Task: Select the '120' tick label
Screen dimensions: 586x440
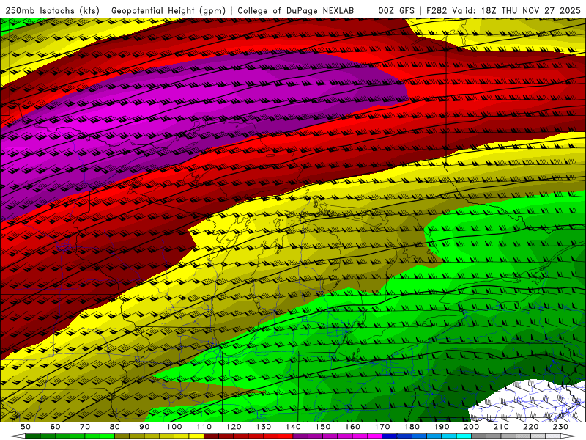Action: pyautogui.click(x=234, y=427)
